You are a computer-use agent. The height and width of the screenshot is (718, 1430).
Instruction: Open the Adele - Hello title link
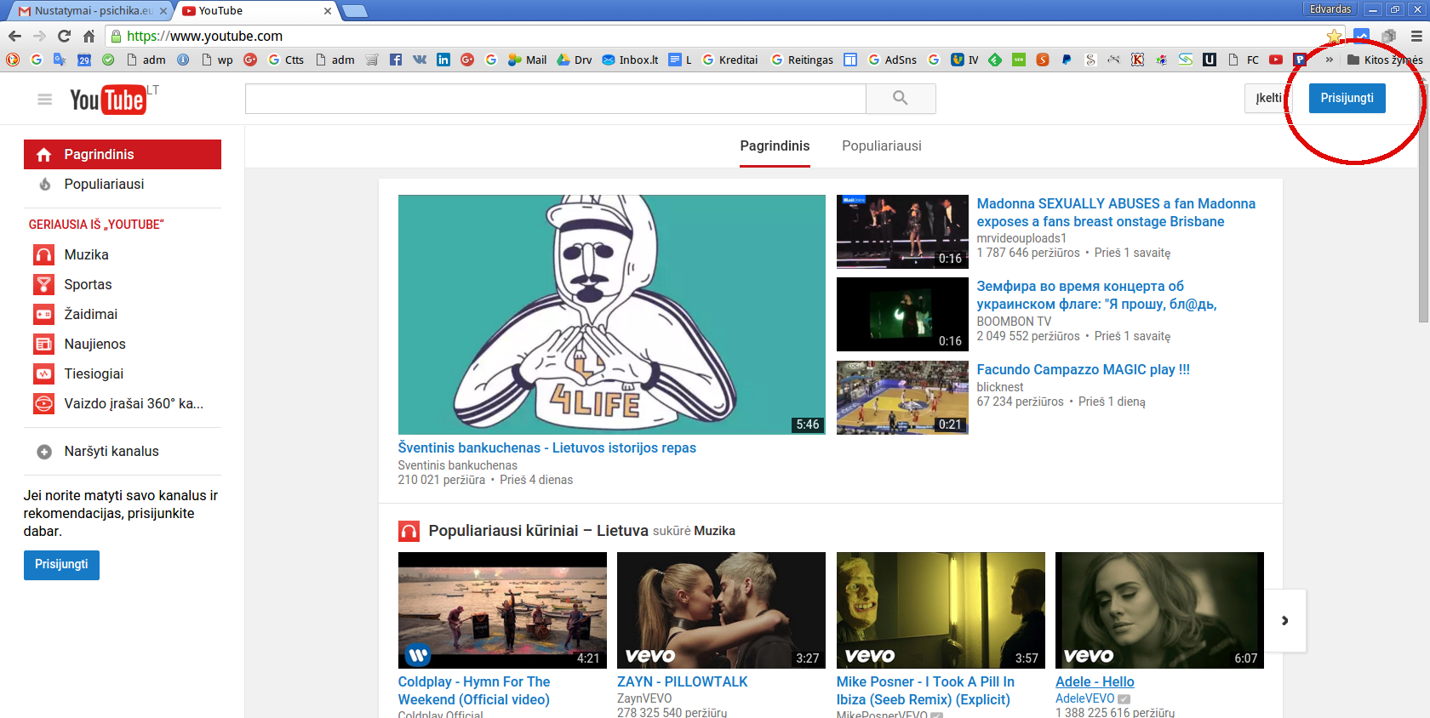[x=1095, y=681]
